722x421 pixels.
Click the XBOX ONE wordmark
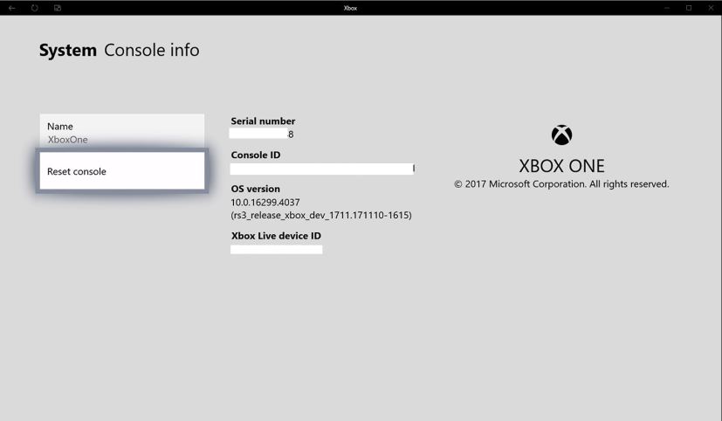[561, 166]
